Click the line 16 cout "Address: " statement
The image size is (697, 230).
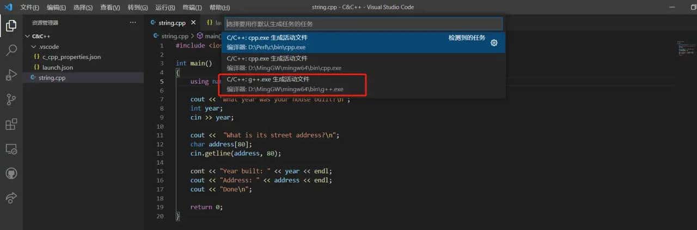261,180
